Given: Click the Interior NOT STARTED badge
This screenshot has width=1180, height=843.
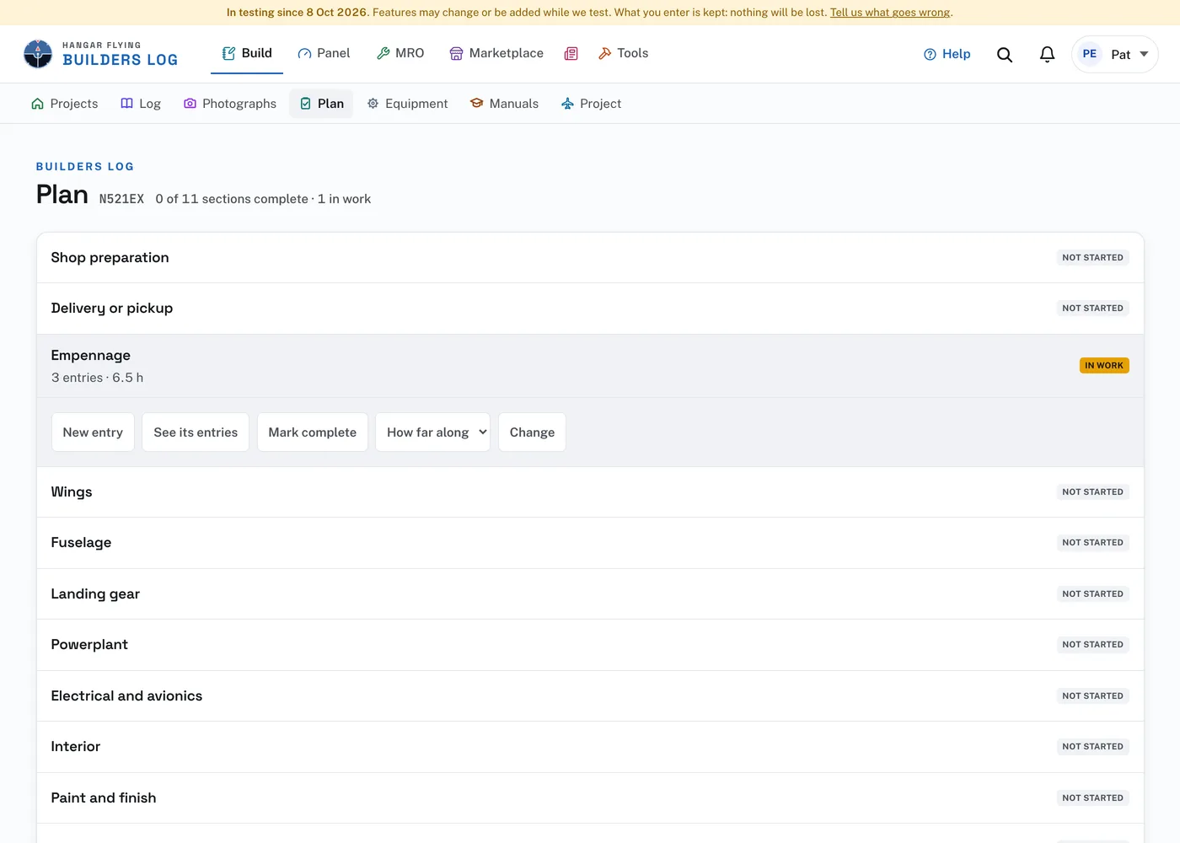Looking at the screenshot, I should pyautogui.click(x=1092, y=747).
